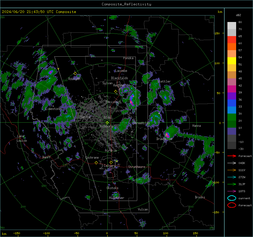Click the dBZ legend heading
This screenshot has height=237, width=253.
point(238,15)
